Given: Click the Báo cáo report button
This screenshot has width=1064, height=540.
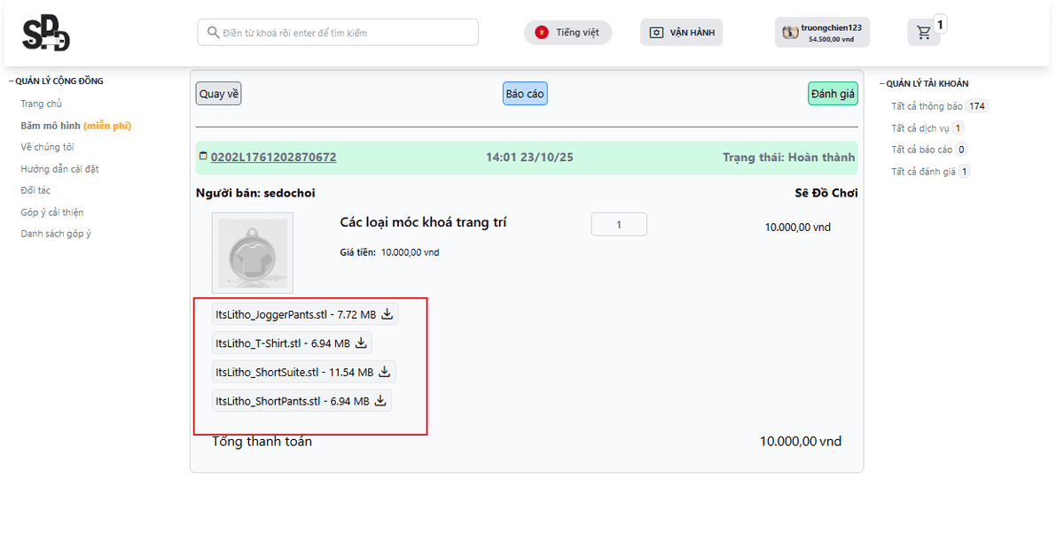Looking at the screenshot, I should (x=525, y=94).
